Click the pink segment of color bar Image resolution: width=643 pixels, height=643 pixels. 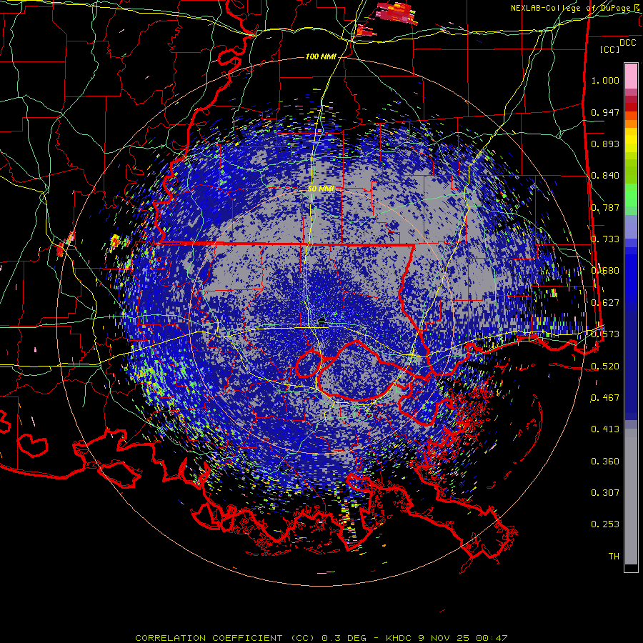[x=631, y=76]
